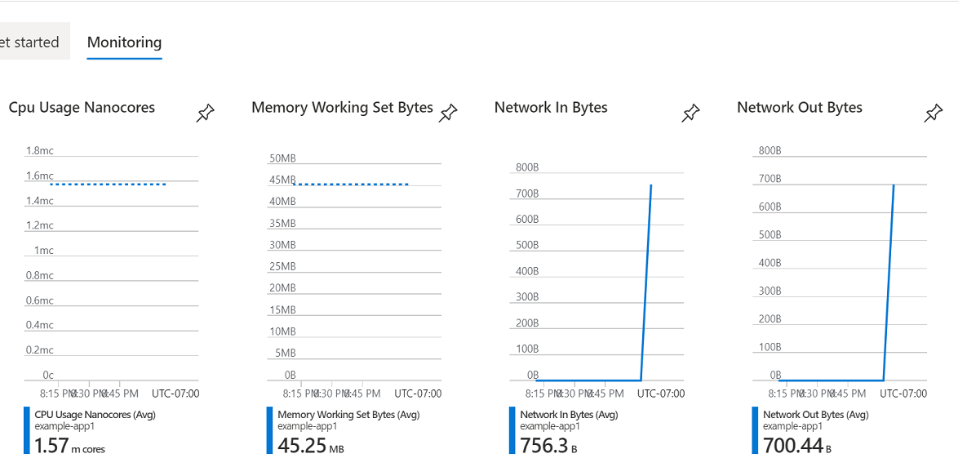Switch to the Monitoring tab
The width and height of the screenshot is (967, 476).
pos(123,42)
